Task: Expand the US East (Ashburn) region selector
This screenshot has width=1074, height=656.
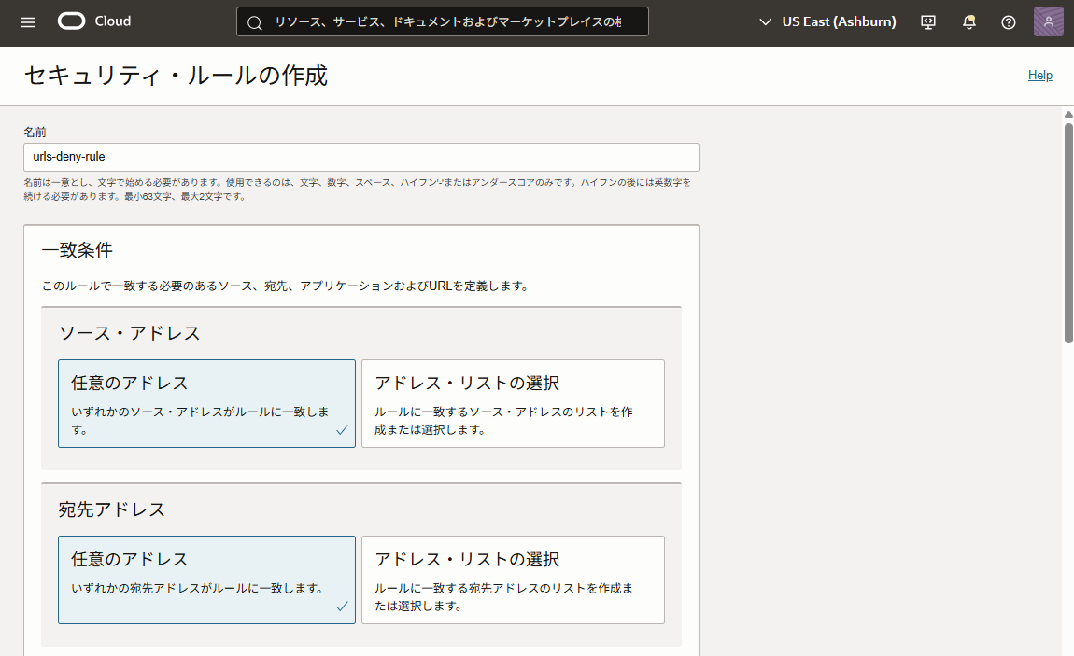Action: 838,22
